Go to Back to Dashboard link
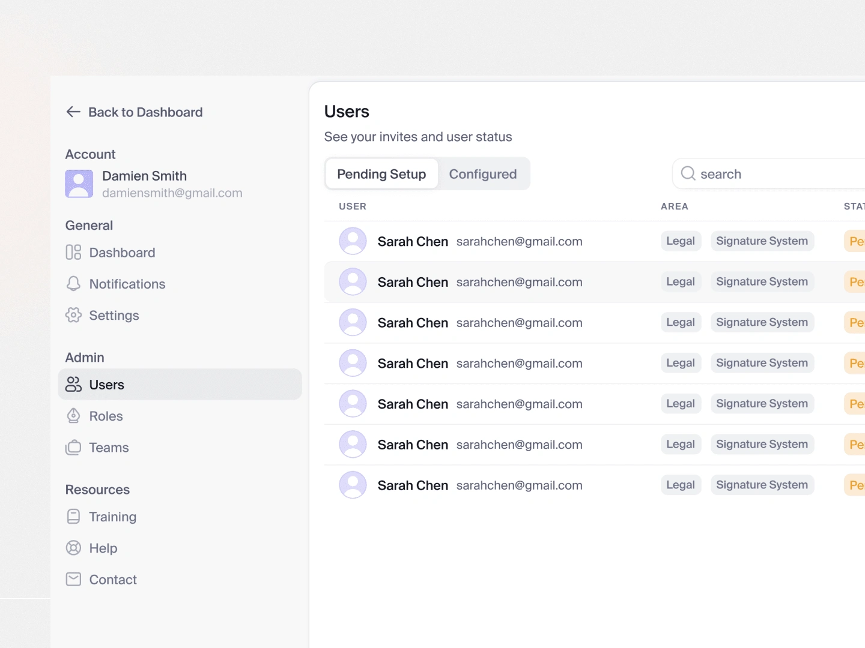Screen dimensions: 865x648 pos(145,112)
